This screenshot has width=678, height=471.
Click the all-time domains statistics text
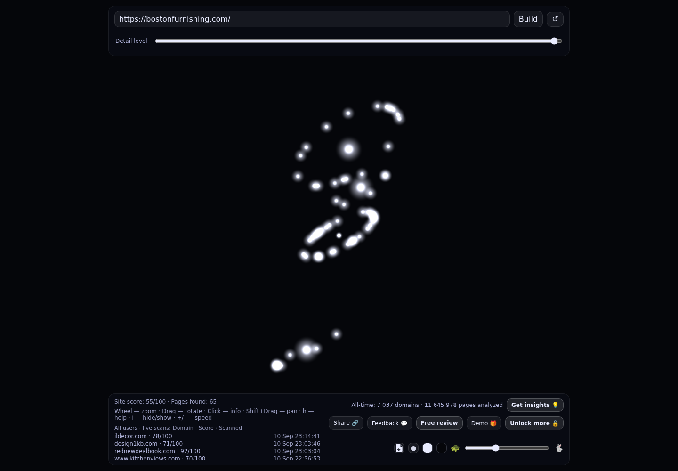tap(427, 405)
